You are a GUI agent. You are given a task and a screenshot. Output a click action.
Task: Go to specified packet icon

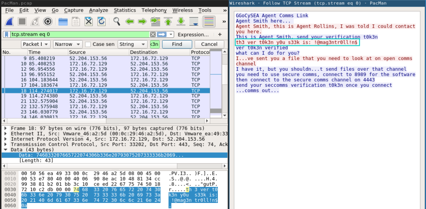[155, 21]
